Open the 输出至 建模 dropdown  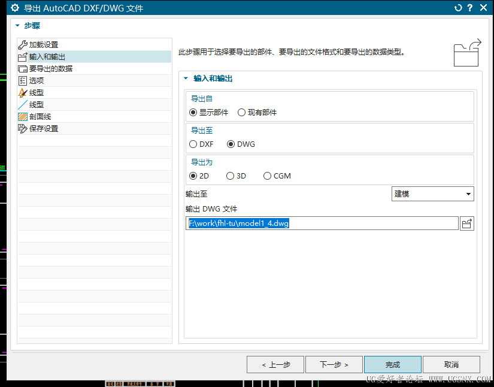click(x=432, y=194)
